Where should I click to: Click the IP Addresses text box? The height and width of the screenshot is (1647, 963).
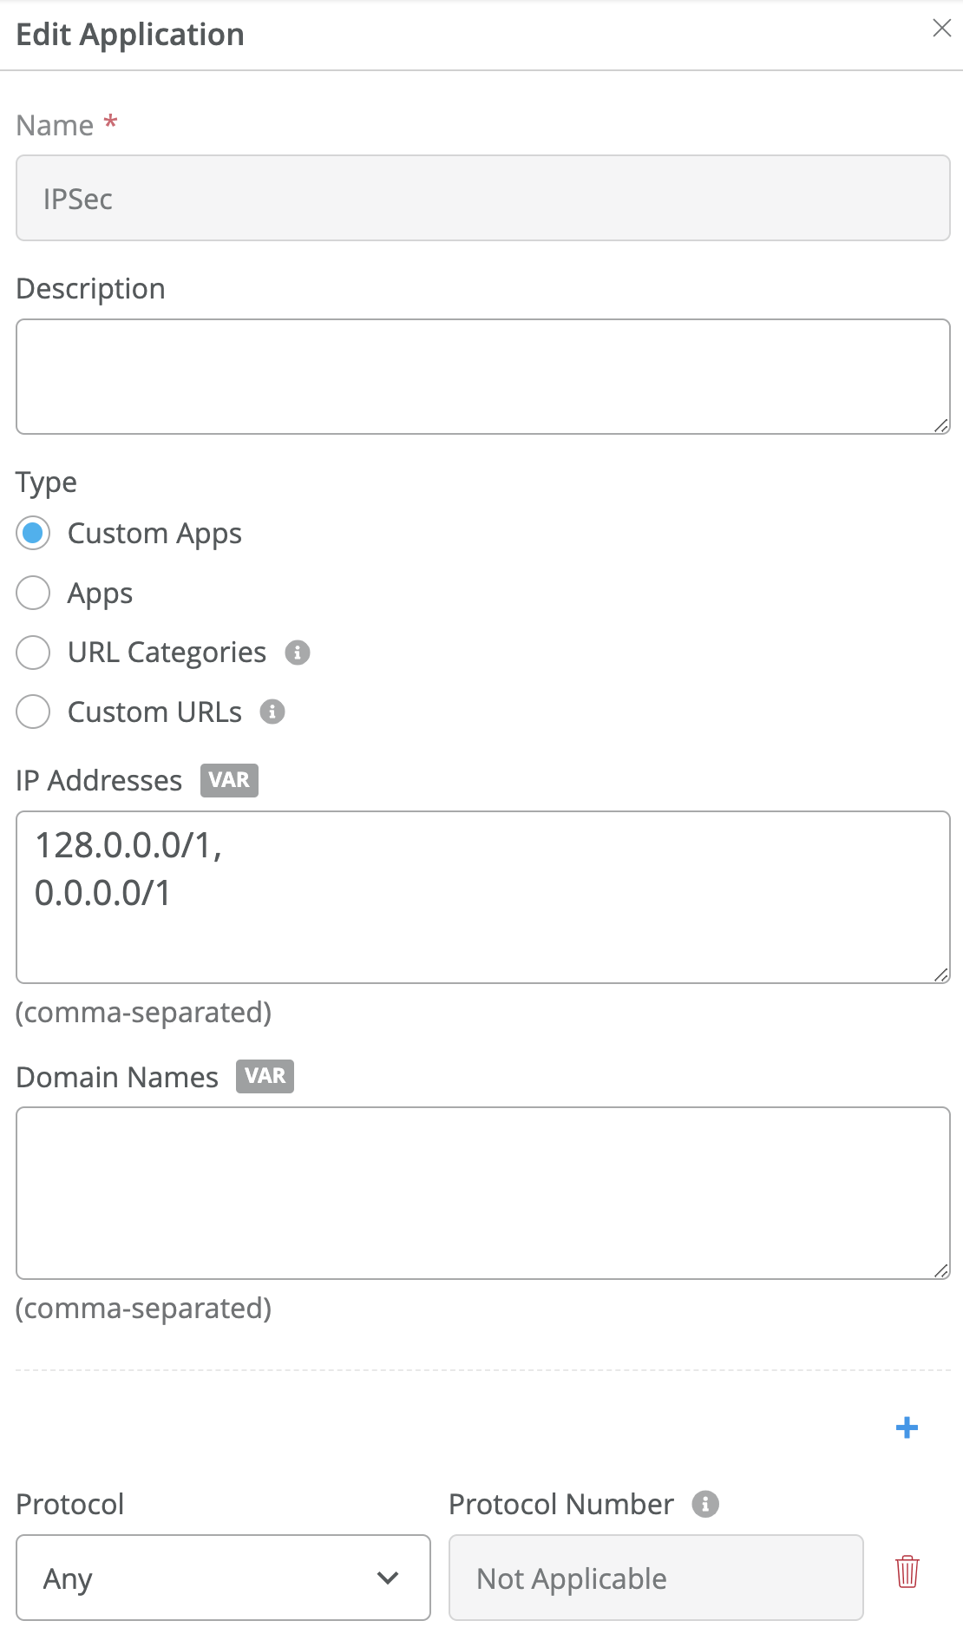[482, 920]
